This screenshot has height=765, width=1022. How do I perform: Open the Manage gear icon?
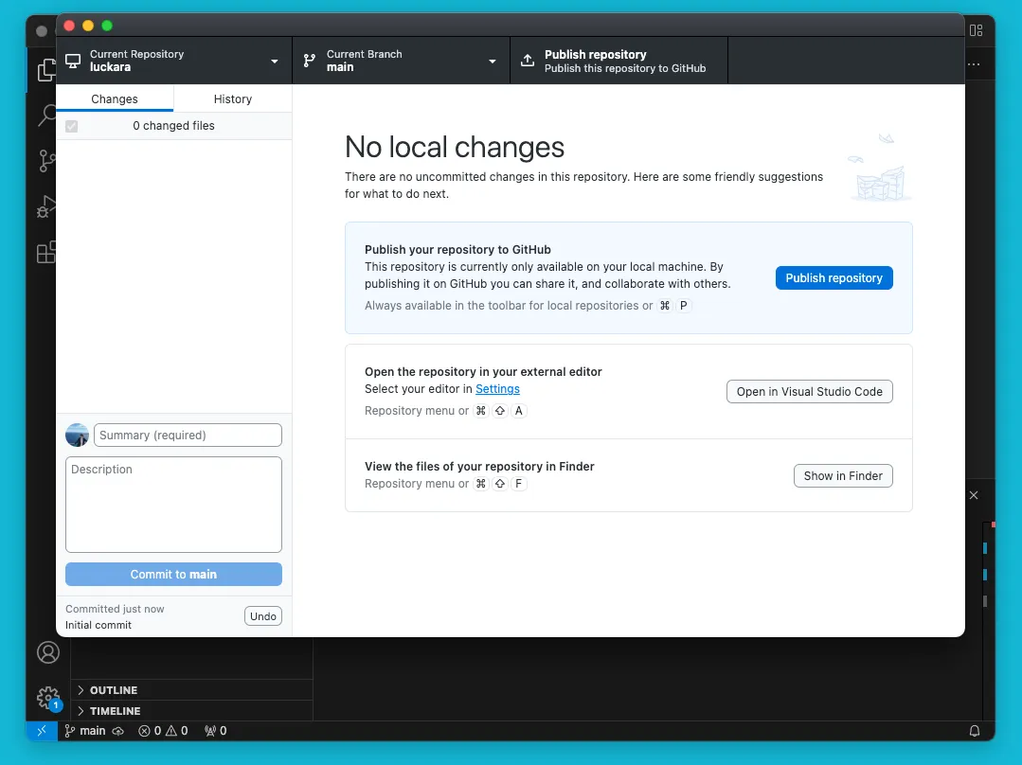coord(47,698)
